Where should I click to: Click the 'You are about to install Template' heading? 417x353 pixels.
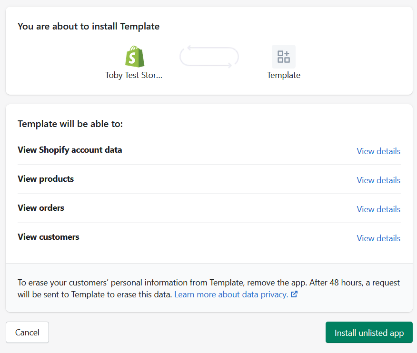(89, 27)
